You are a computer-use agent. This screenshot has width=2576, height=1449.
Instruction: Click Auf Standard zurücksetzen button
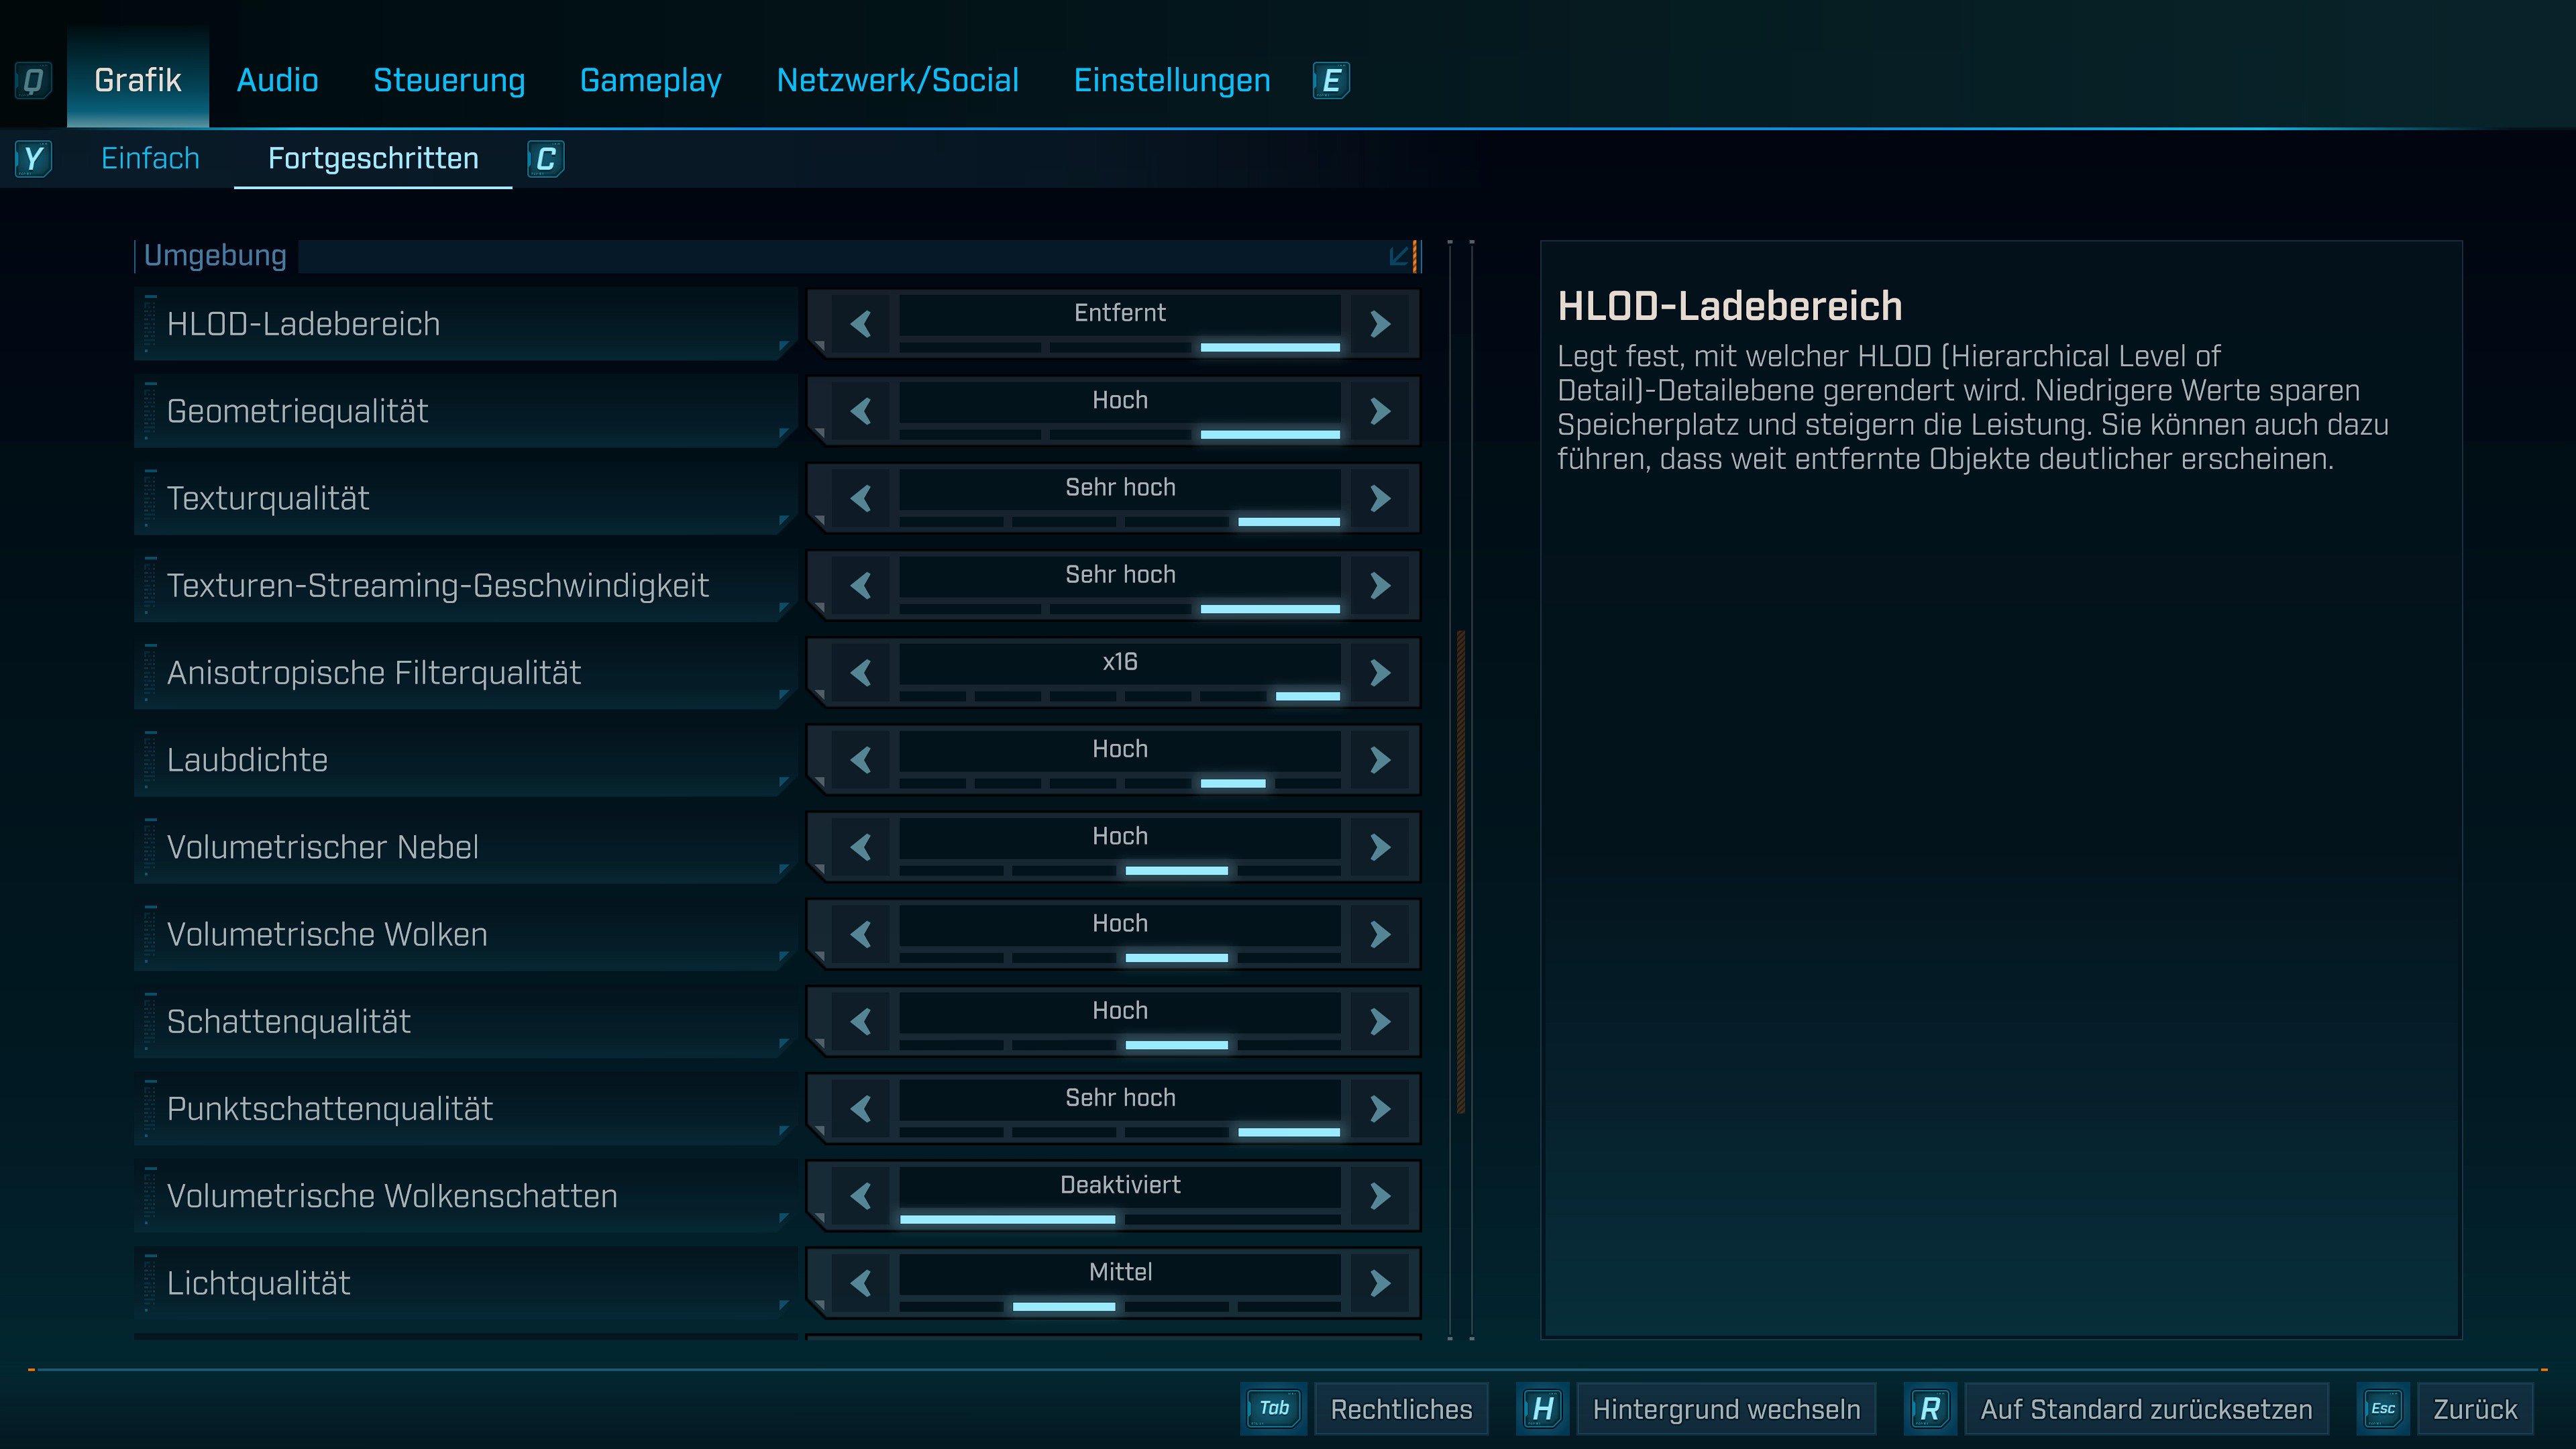[2146, 1409]
